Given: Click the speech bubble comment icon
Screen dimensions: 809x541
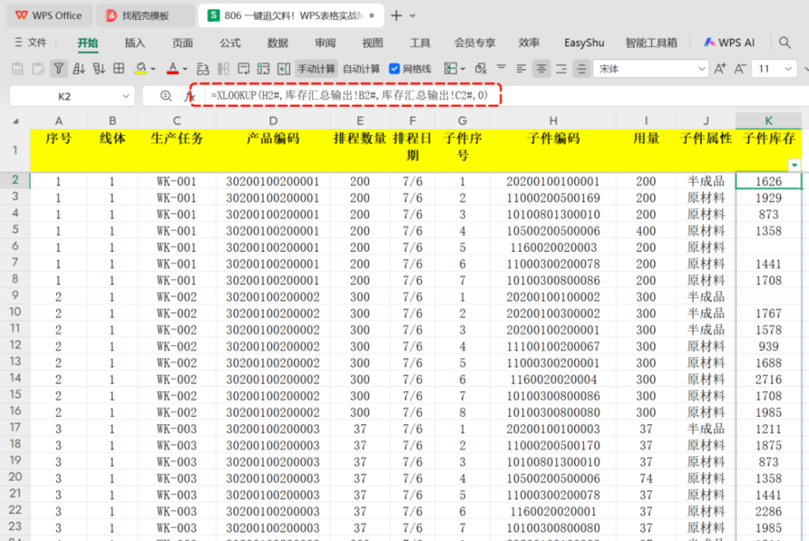Looking at the screenshot, I should (243, 69).
